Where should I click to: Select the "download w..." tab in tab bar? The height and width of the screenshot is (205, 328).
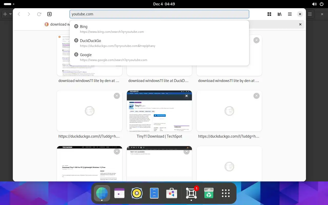57,24
